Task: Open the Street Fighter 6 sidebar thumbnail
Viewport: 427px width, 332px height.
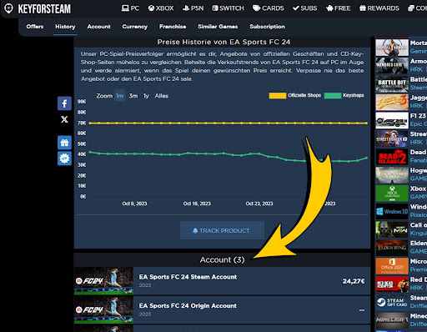Action: (392, 138)
